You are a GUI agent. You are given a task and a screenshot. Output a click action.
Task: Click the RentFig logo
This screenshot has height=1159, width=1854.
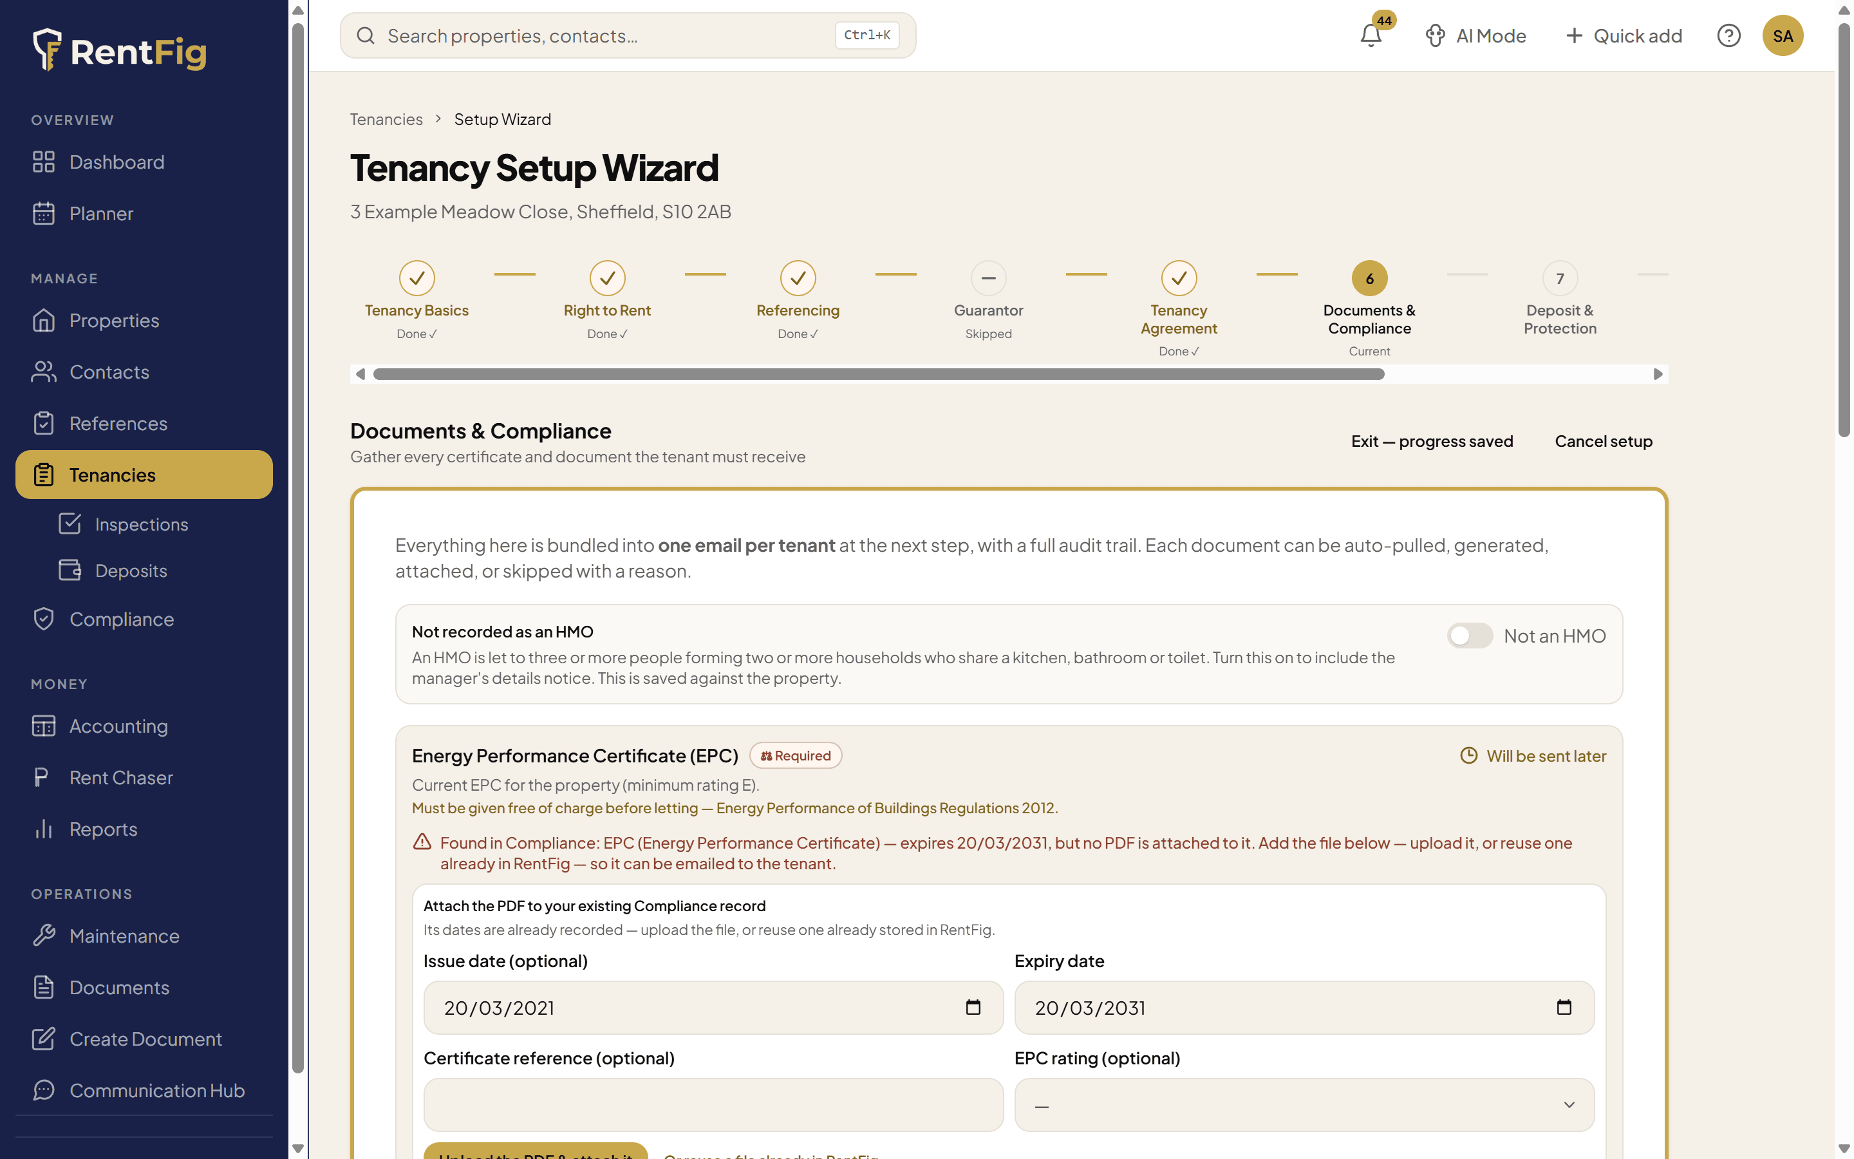click(x=120, y=51)
